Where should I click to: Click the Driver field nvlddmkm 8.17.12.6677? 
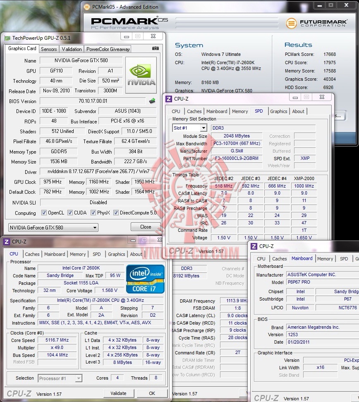[98, 171]
